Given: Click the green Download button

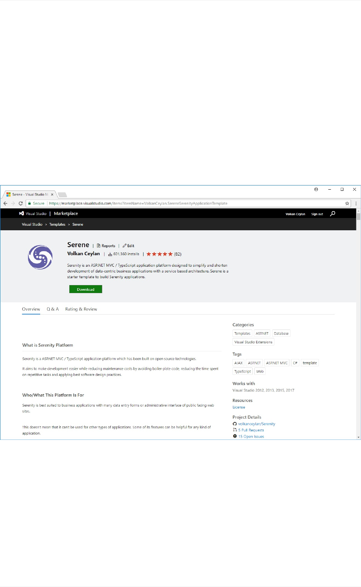Looking at the screenshot, I should 86,289.
